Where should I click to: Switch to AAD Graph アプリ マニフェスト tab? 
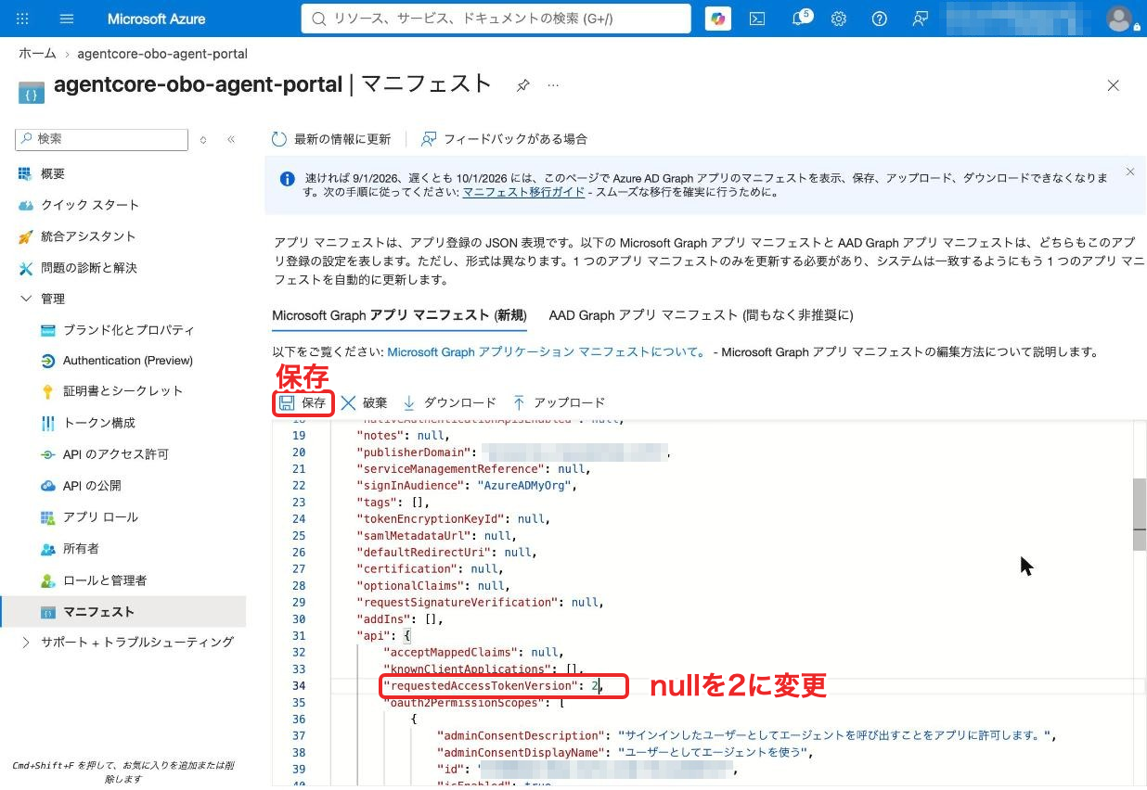pos(701,315)
